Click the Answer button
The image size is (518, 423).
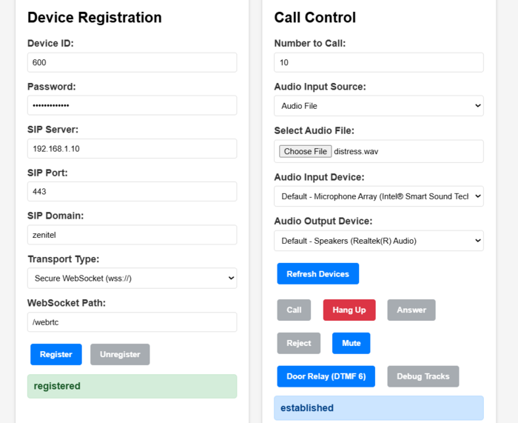point(411,310)
